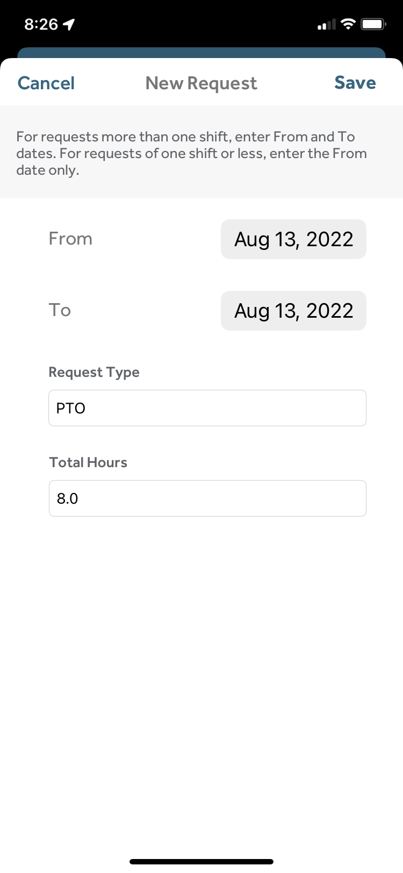Tap the cellular signal bars icon
The width and height of the screenshot is (403, 873).
pyautogui.click(x=326, y=24)
